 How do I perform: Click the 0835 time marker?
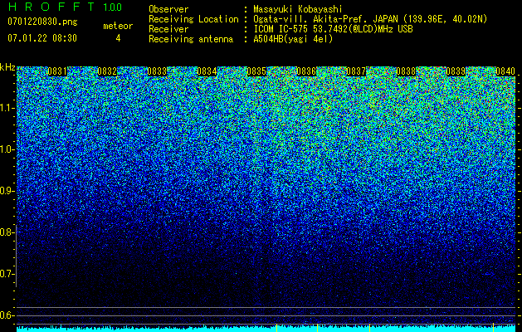256,71
